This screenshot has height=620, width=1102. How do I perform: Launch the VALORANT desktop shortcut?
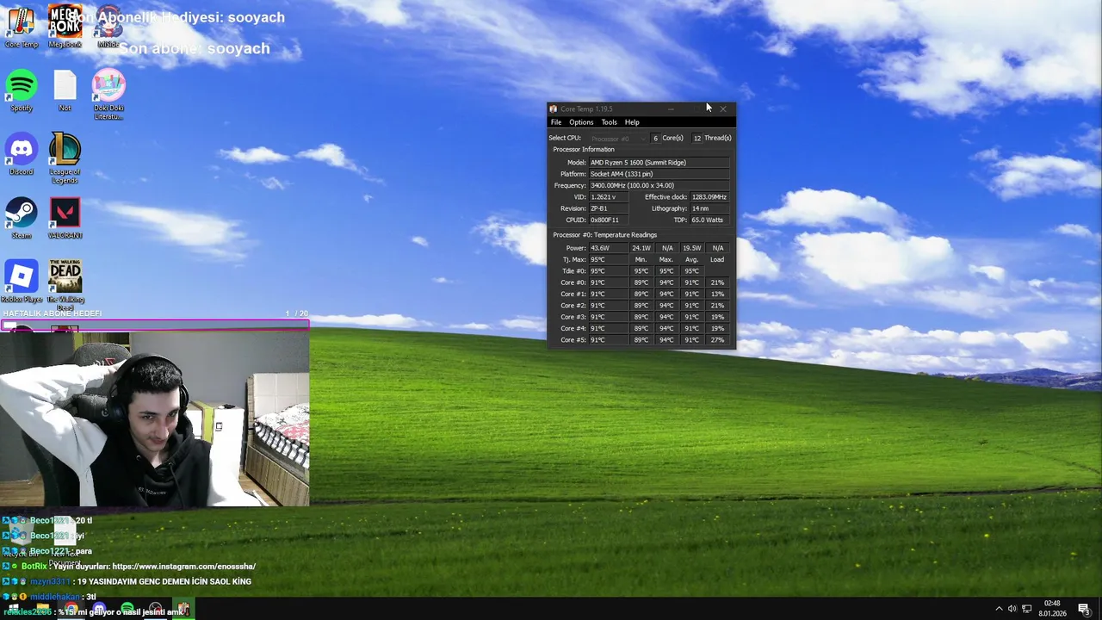65,218
